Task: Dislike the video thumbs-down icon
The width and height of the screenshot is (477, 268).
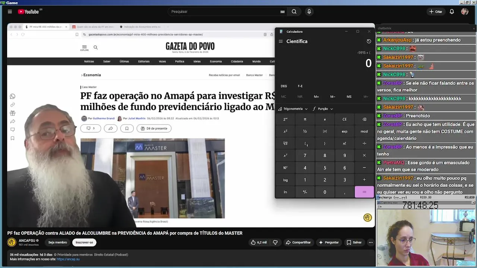Action: point(275,242)
